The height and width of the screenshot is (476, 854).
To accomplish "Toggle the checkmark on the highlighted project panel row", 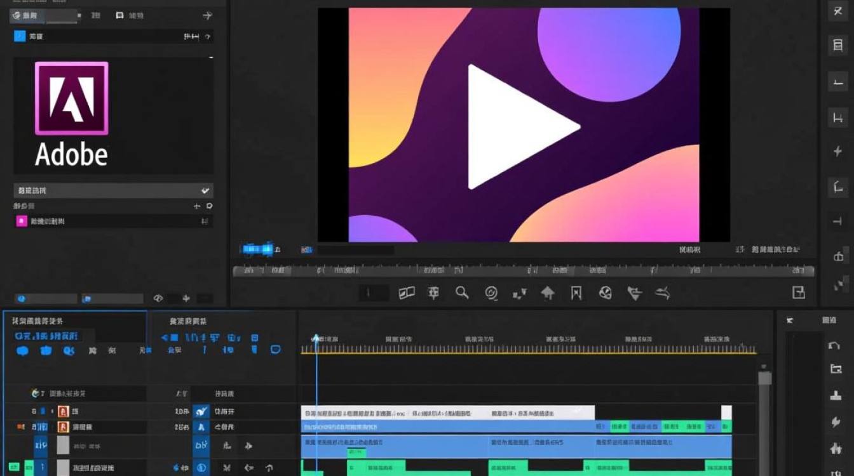I will coord(205,190).
